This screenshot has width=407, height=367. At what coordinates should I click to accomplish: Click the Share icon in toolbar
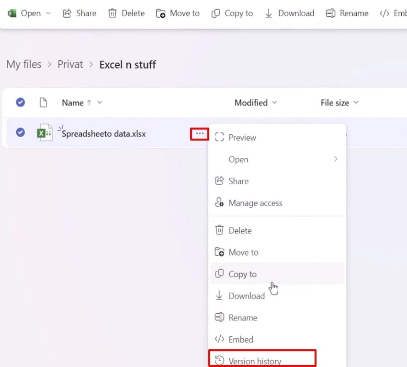coord(67,13)
